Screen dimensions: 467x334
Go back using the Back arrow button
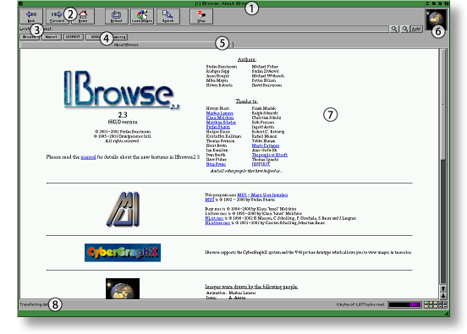tap(31, 16)
